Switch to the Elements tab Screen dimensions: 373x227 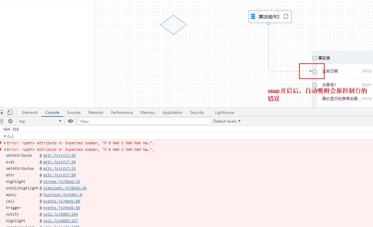click(30, 113)
